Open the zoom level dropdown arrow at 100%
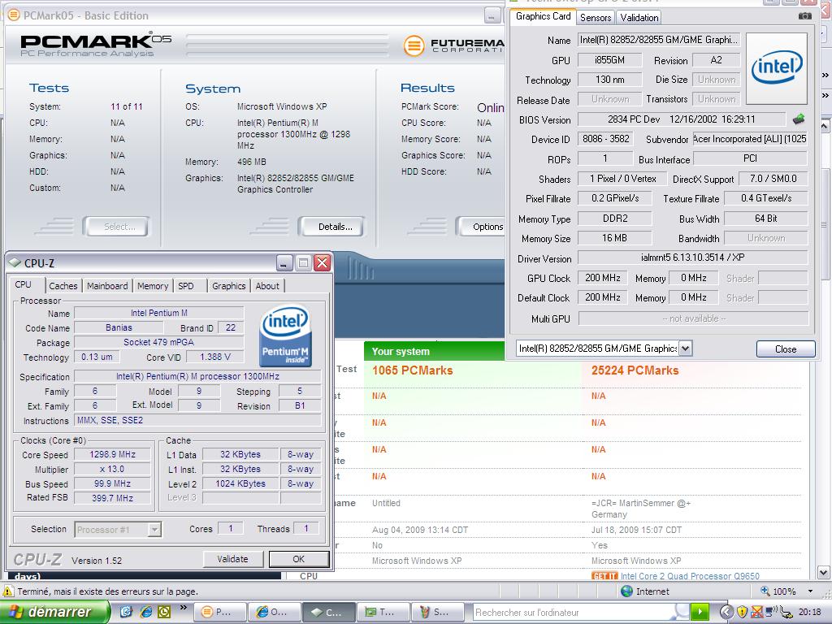 pyautogui.click(x=810, y=591)
